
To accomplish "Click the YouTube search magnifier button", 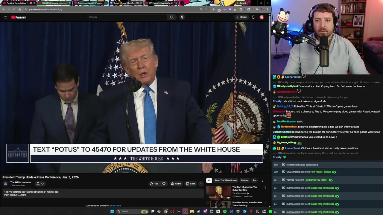I will coord(172,17).
